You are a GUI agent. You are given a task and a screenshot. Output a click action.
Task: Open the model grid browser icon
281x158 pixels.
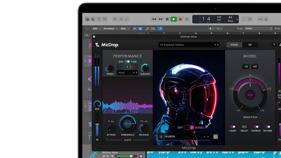click(216, 137)
